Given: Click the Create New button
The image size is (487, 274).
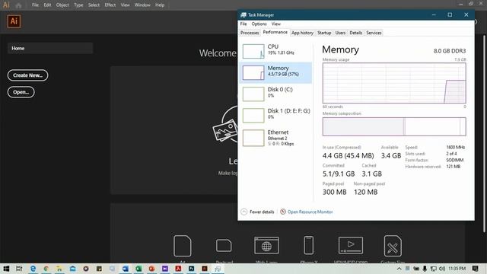Looking at the screenshot, I should (28, 75).
